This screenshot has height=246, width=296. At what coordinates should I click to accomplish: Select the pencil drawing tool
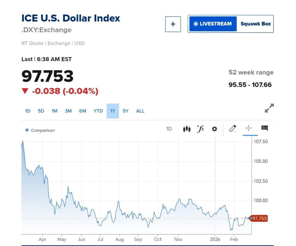232,128
